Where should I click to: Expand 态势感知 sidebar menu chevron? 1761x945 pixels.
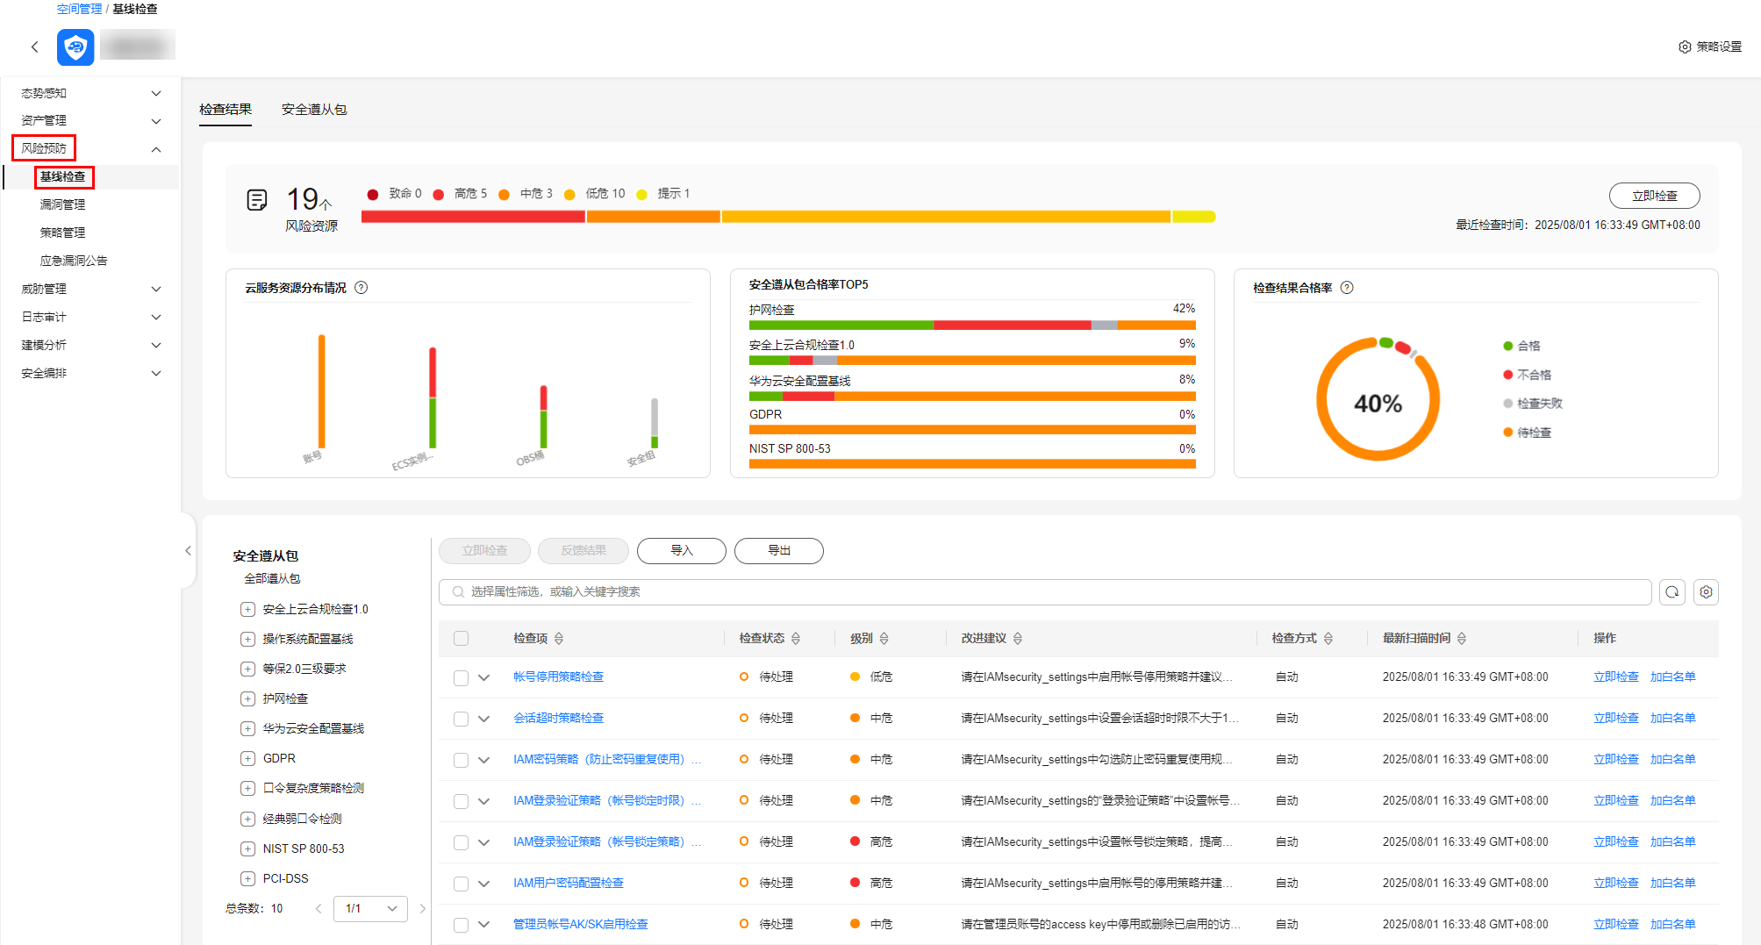point(156,93)
